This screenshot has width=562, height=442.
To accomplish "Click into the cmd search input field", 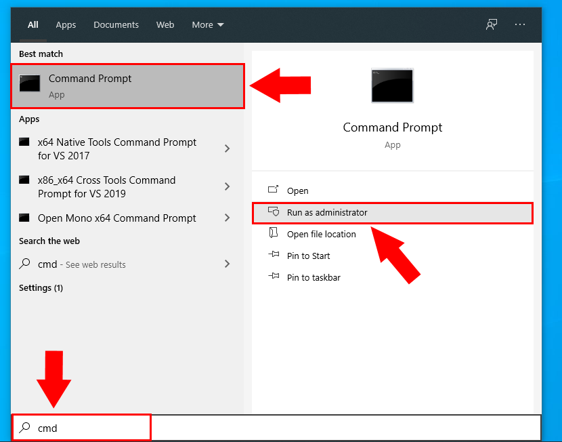I will pos(276,428).
